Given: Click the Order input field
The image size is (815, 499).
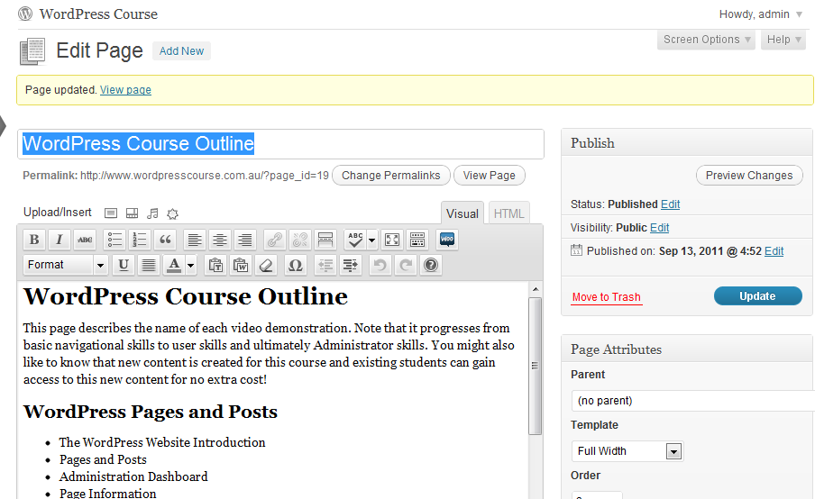Looking at the screenshot, I should pos(596,494).
